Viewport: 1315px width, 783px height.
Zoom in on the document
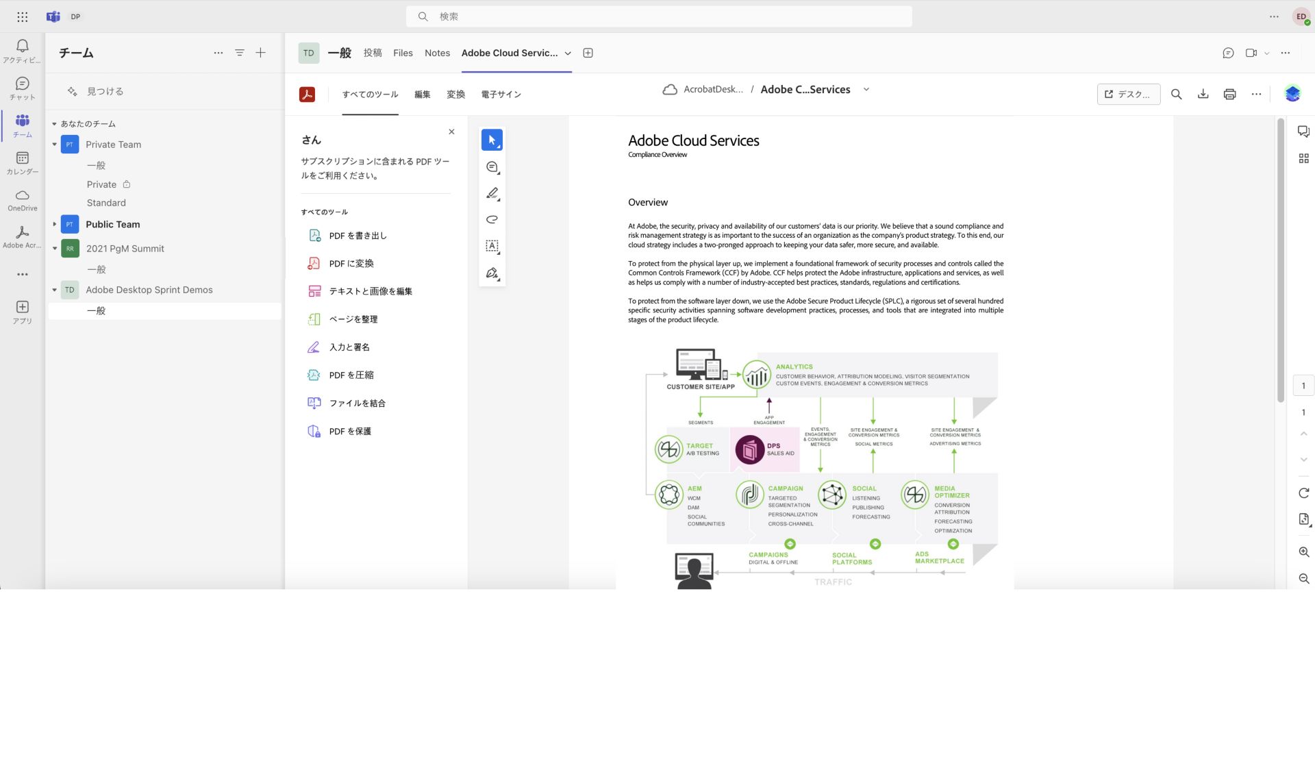coord(1303,552)
